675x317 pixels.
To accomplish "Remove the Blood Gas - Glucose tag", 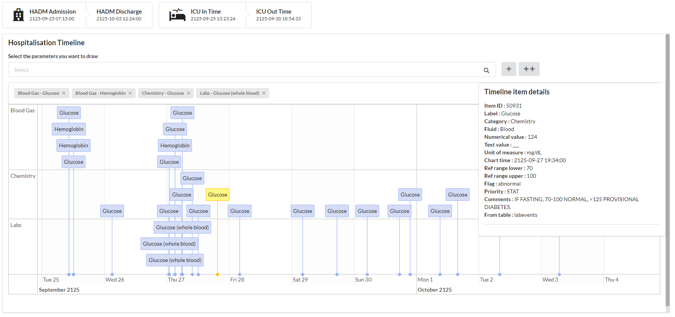I will coord(64,93).
